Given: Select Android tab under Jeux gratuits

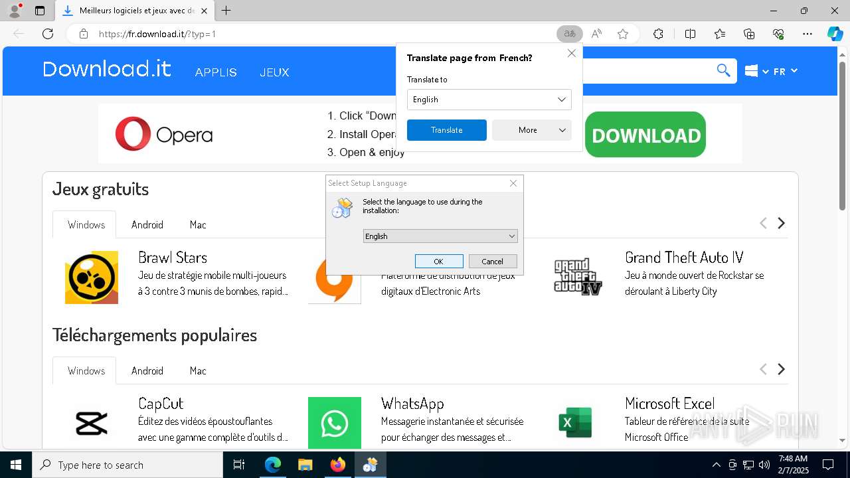Looking at the screenshot, I should pos(147,224).
